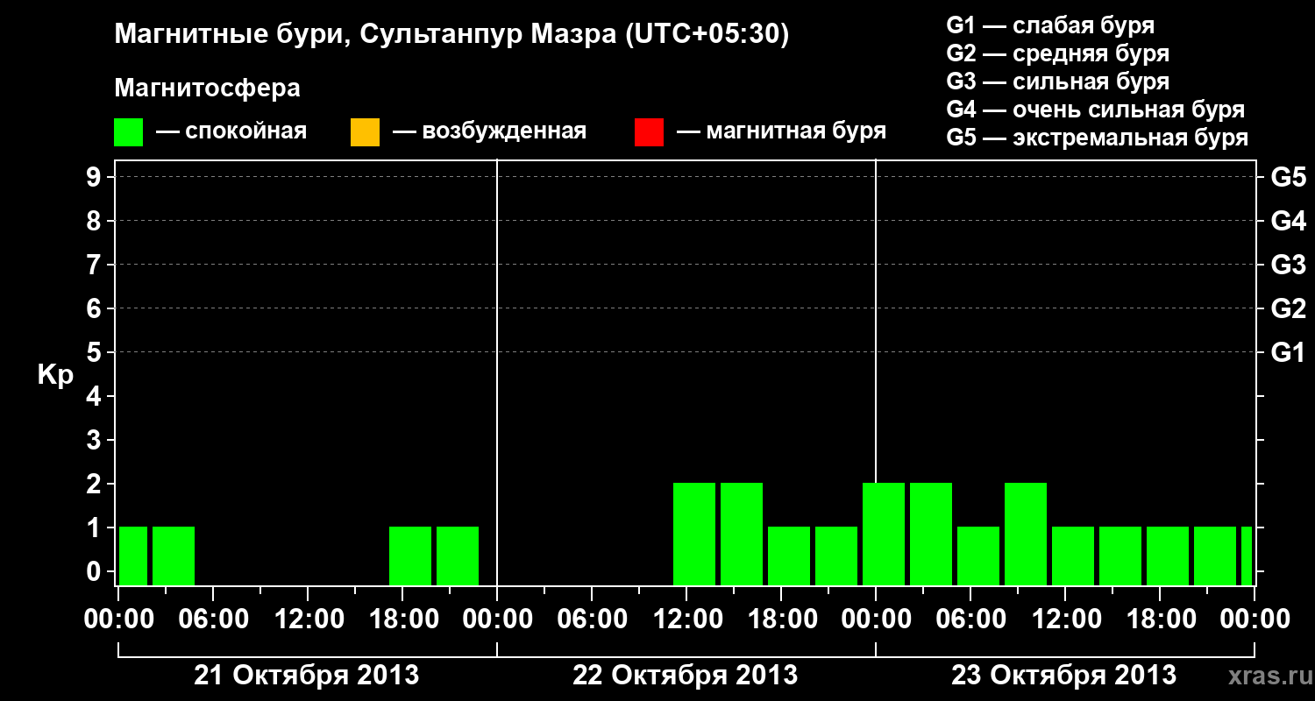This screenshot has width=1315, height=701.
Task: Click the G5 right-axis label
Action: tap(1288, 177)
